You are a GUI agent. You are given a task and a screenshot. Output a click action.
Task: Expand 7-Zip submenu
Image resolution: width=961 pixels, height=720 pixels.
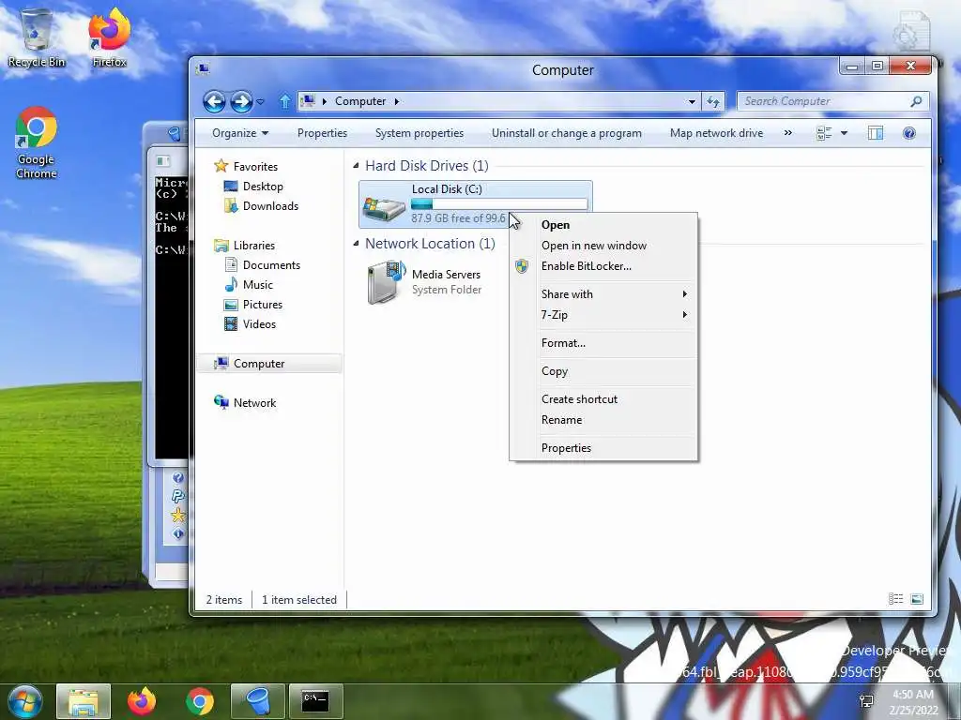pyautogui.click(x=603, y=315)
